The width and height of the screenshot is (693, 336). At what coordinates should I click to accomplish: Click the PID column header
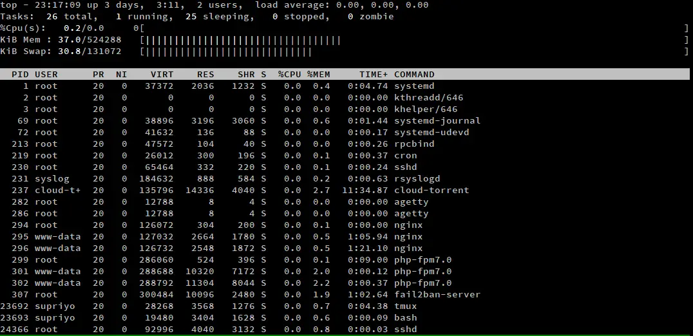click(x=20, y=74)
